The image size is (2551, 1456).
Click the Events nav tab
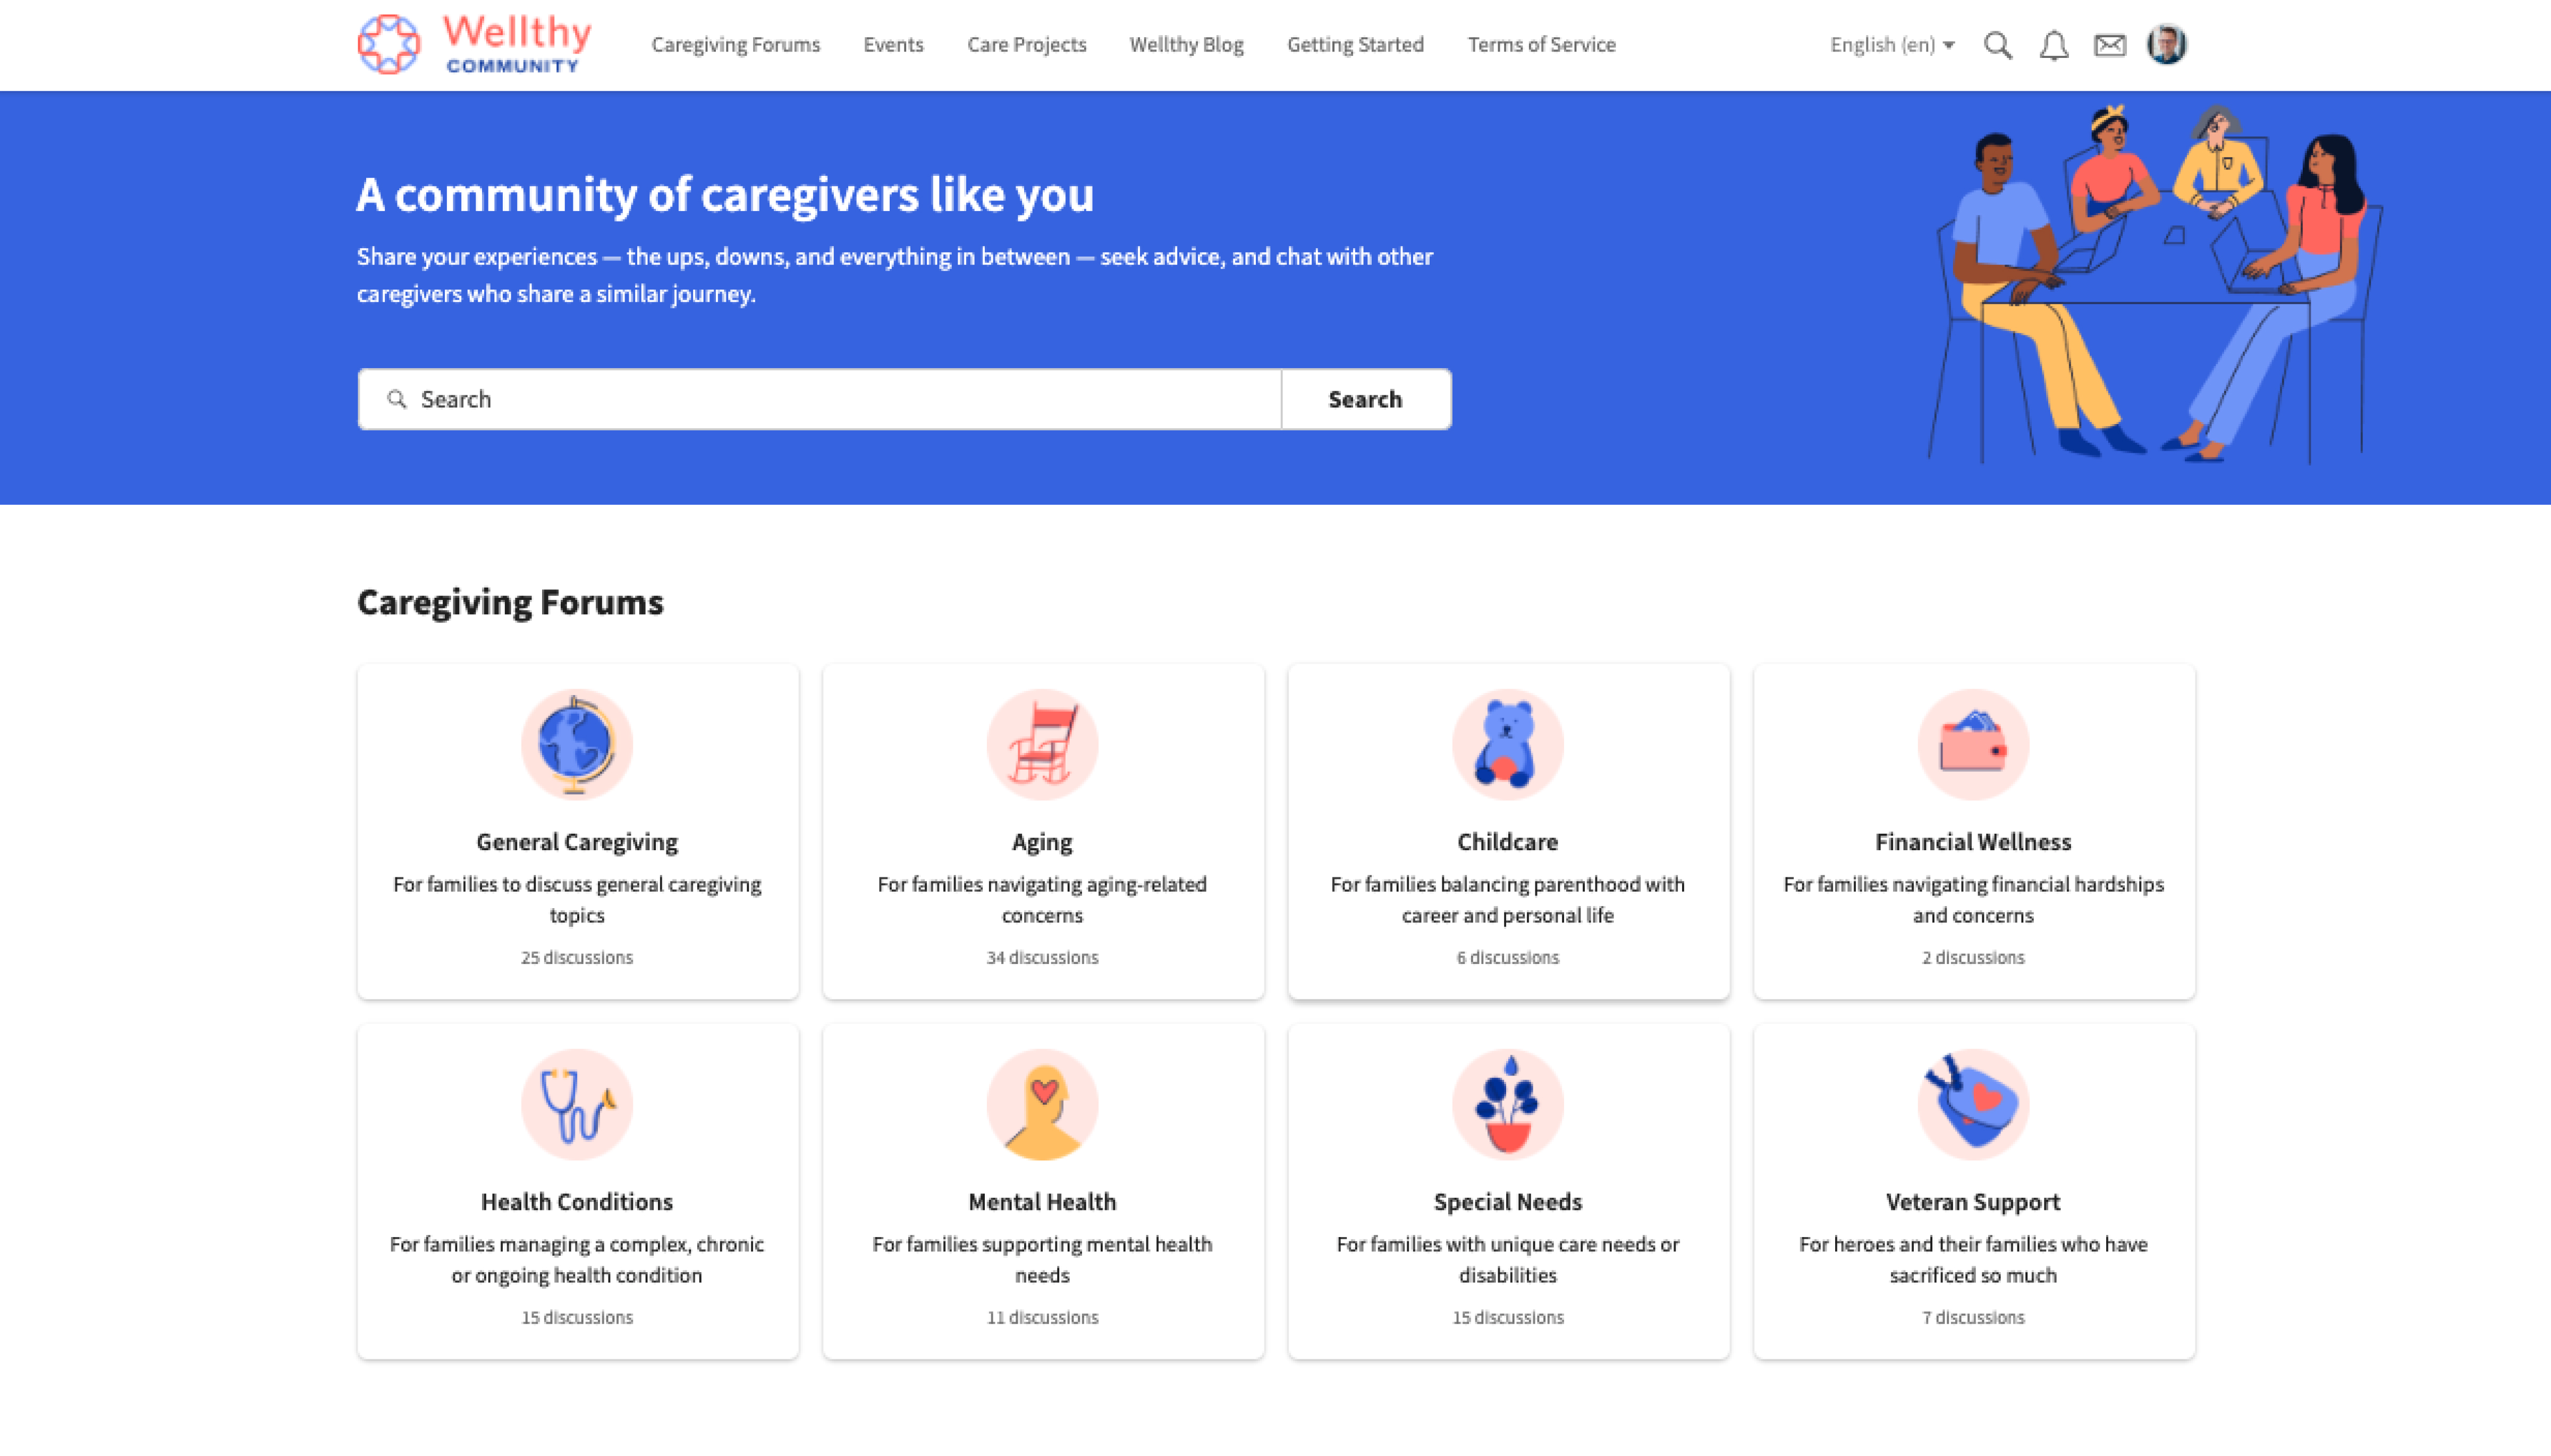point(893,44)
